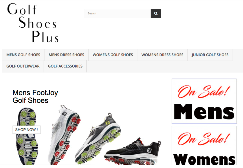Open Golf Outerwear category

tap(23, 66)
